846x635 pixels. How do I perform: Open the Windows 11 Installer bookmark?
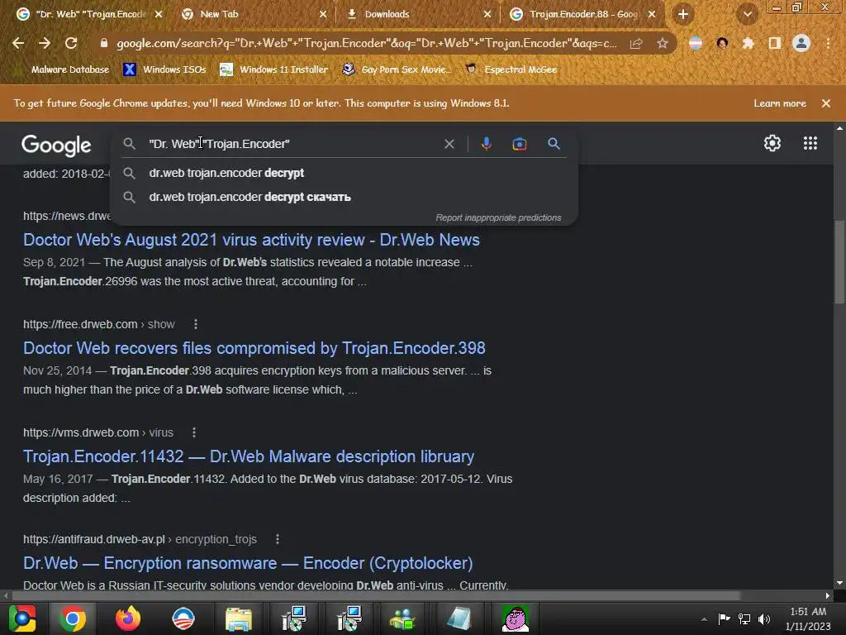click(x=274, y=69)
